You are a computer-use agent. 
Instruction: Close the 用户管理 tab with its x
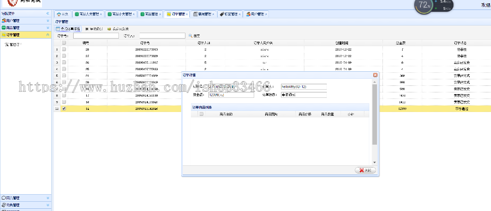tap(266, 14)
